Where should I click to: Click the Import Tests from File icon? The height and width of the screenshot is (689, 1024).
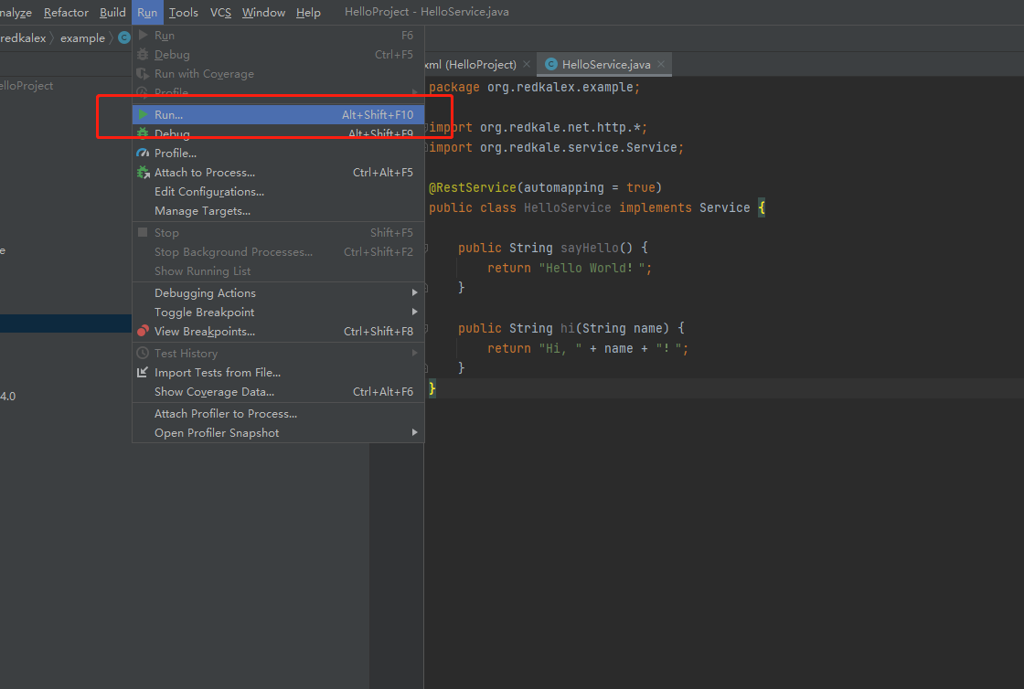click(143, 373)
